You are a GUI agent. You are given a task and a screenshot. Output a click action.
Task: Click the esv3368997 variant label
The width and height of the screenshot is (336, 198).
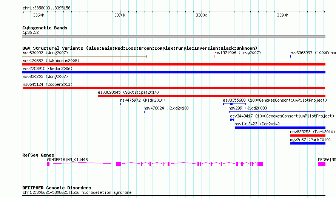point(313,53)
